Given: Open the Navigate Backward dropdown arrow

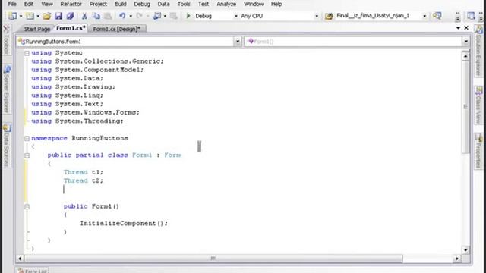Looking at the screenshot, I should [165, 16].
